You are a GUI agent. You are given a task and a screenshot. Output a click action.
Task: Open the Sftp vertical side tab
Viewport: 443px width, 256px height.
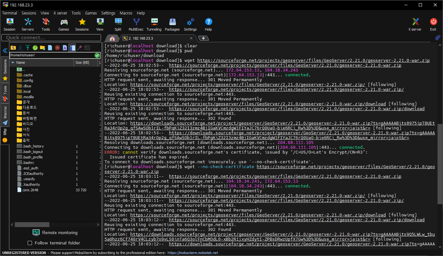click(x=5, y=135)
